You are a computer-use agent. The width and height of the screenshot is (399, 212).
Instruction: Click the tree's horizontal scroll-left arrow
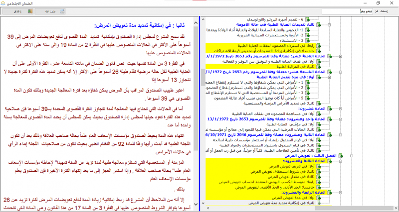pos(208,208)
